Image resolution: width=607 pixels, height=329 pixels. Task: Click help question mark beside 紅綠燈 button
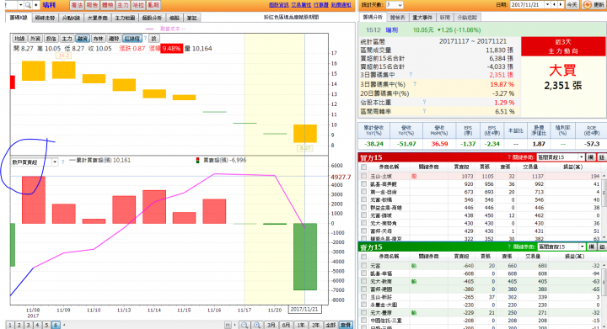pyautogui.click(x=146, y=38)
